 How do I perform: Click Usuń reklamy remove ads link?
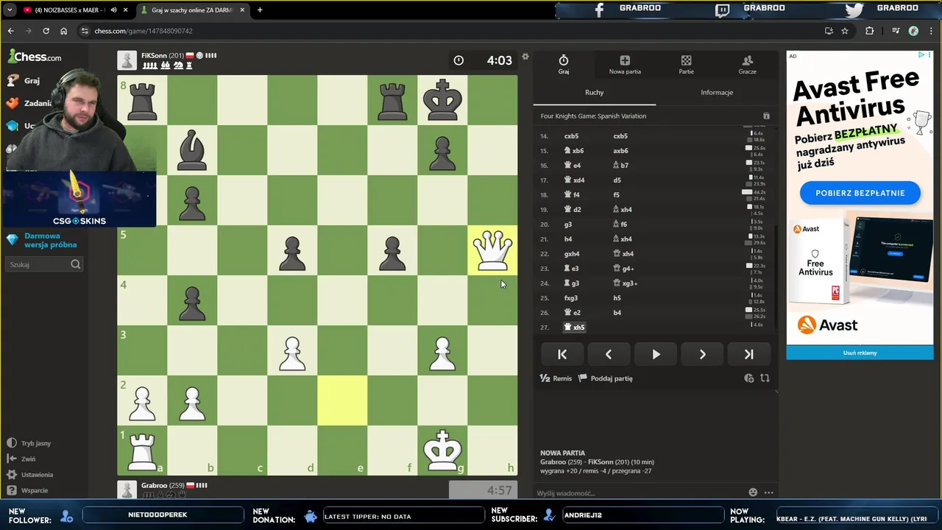(860, 353)
